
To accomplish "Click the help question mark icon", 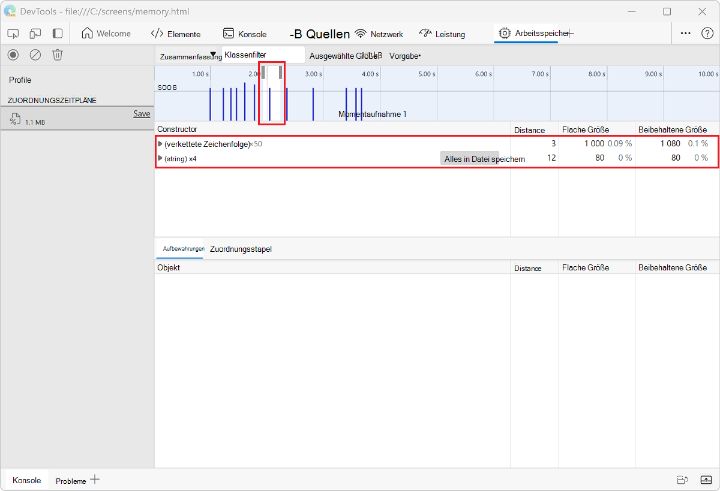I will tap(707, 34).
